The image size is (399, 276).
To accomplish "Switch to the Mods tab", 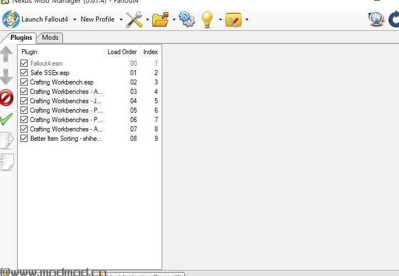I will [50, 38].
